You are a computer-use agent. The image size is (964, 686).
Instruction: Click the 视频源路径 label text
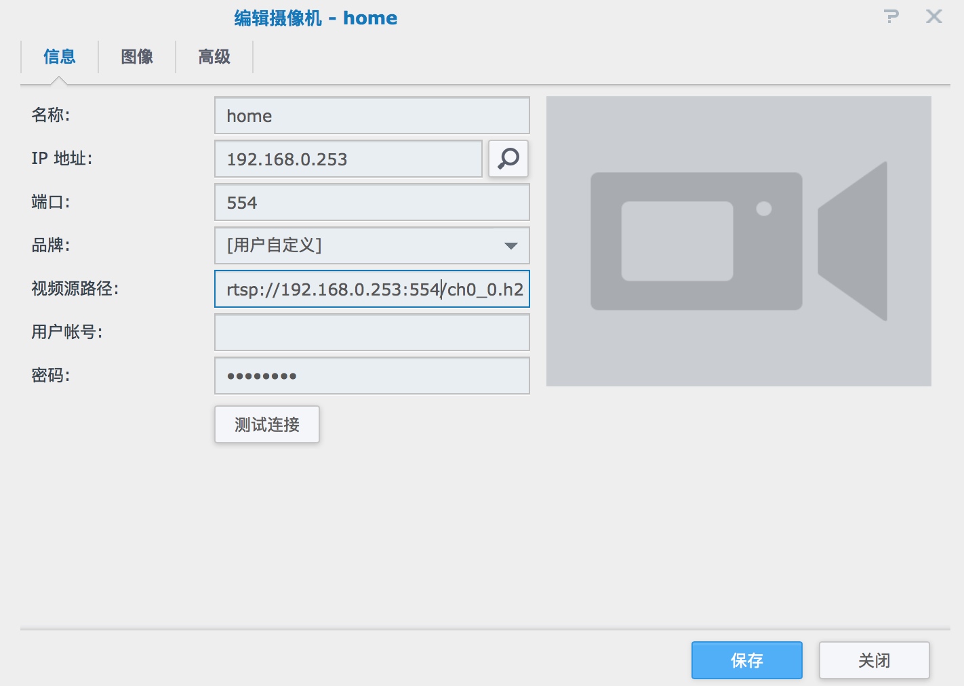tap(75, 289)
